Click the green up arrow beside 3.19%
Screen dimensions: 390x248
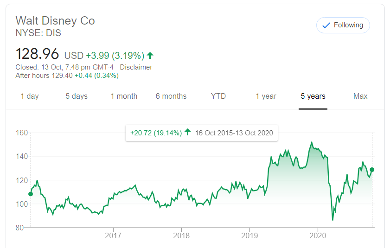coord(150,56)
